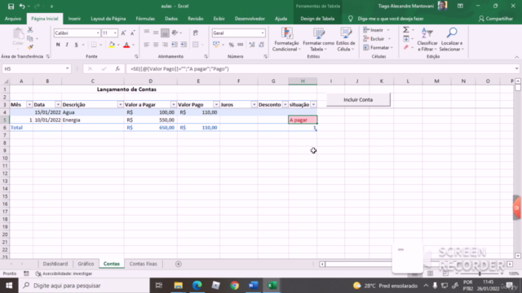Switch to the DashBoard sheet
Viewport: 522px width, 293px height.
(x=55, y=264)
